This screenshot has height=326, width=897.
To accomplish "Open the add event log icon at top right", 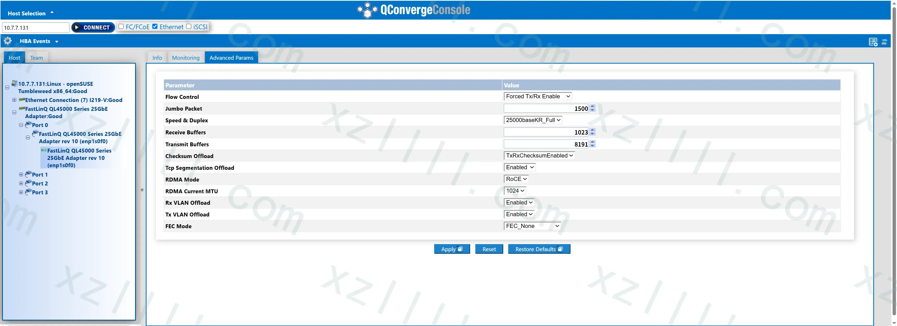I will tap(873, 41).
